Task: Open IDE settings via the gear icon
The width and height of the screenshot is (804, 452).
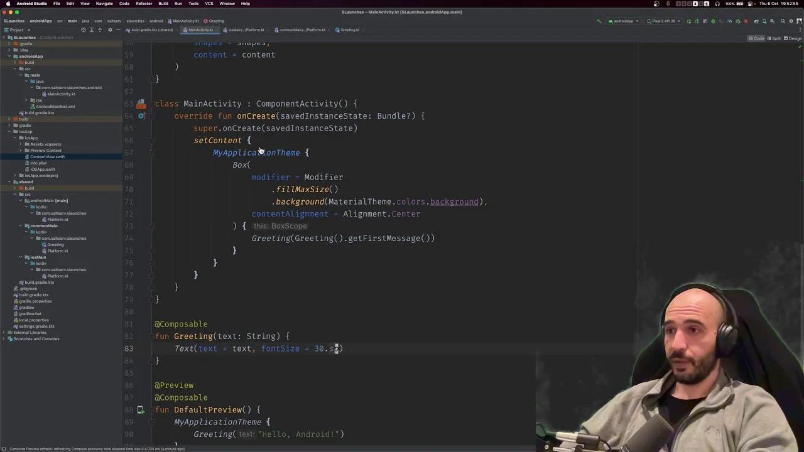Action: coord(793,21)
